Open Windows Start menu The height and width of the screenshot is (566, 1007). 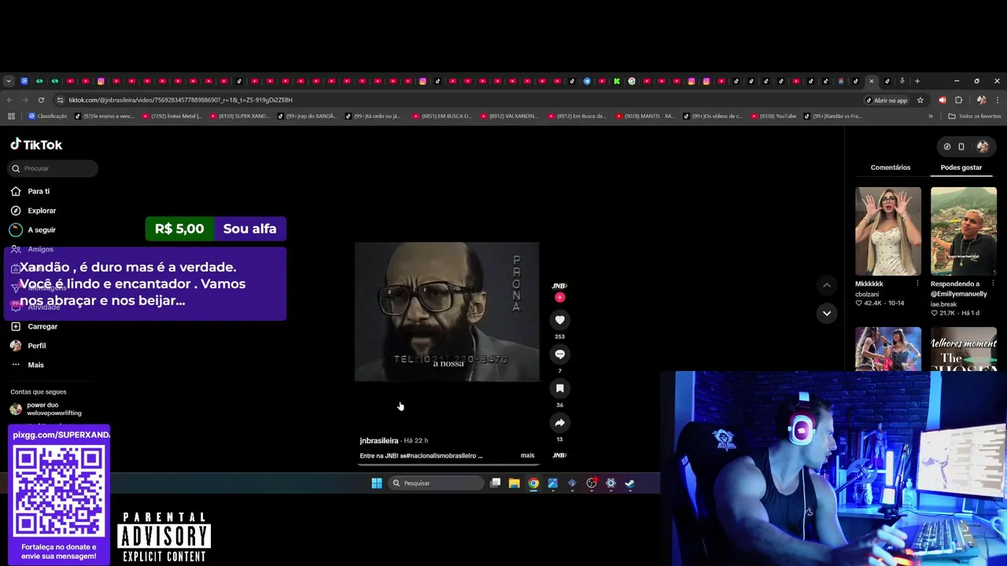click(x=377, y=483)
